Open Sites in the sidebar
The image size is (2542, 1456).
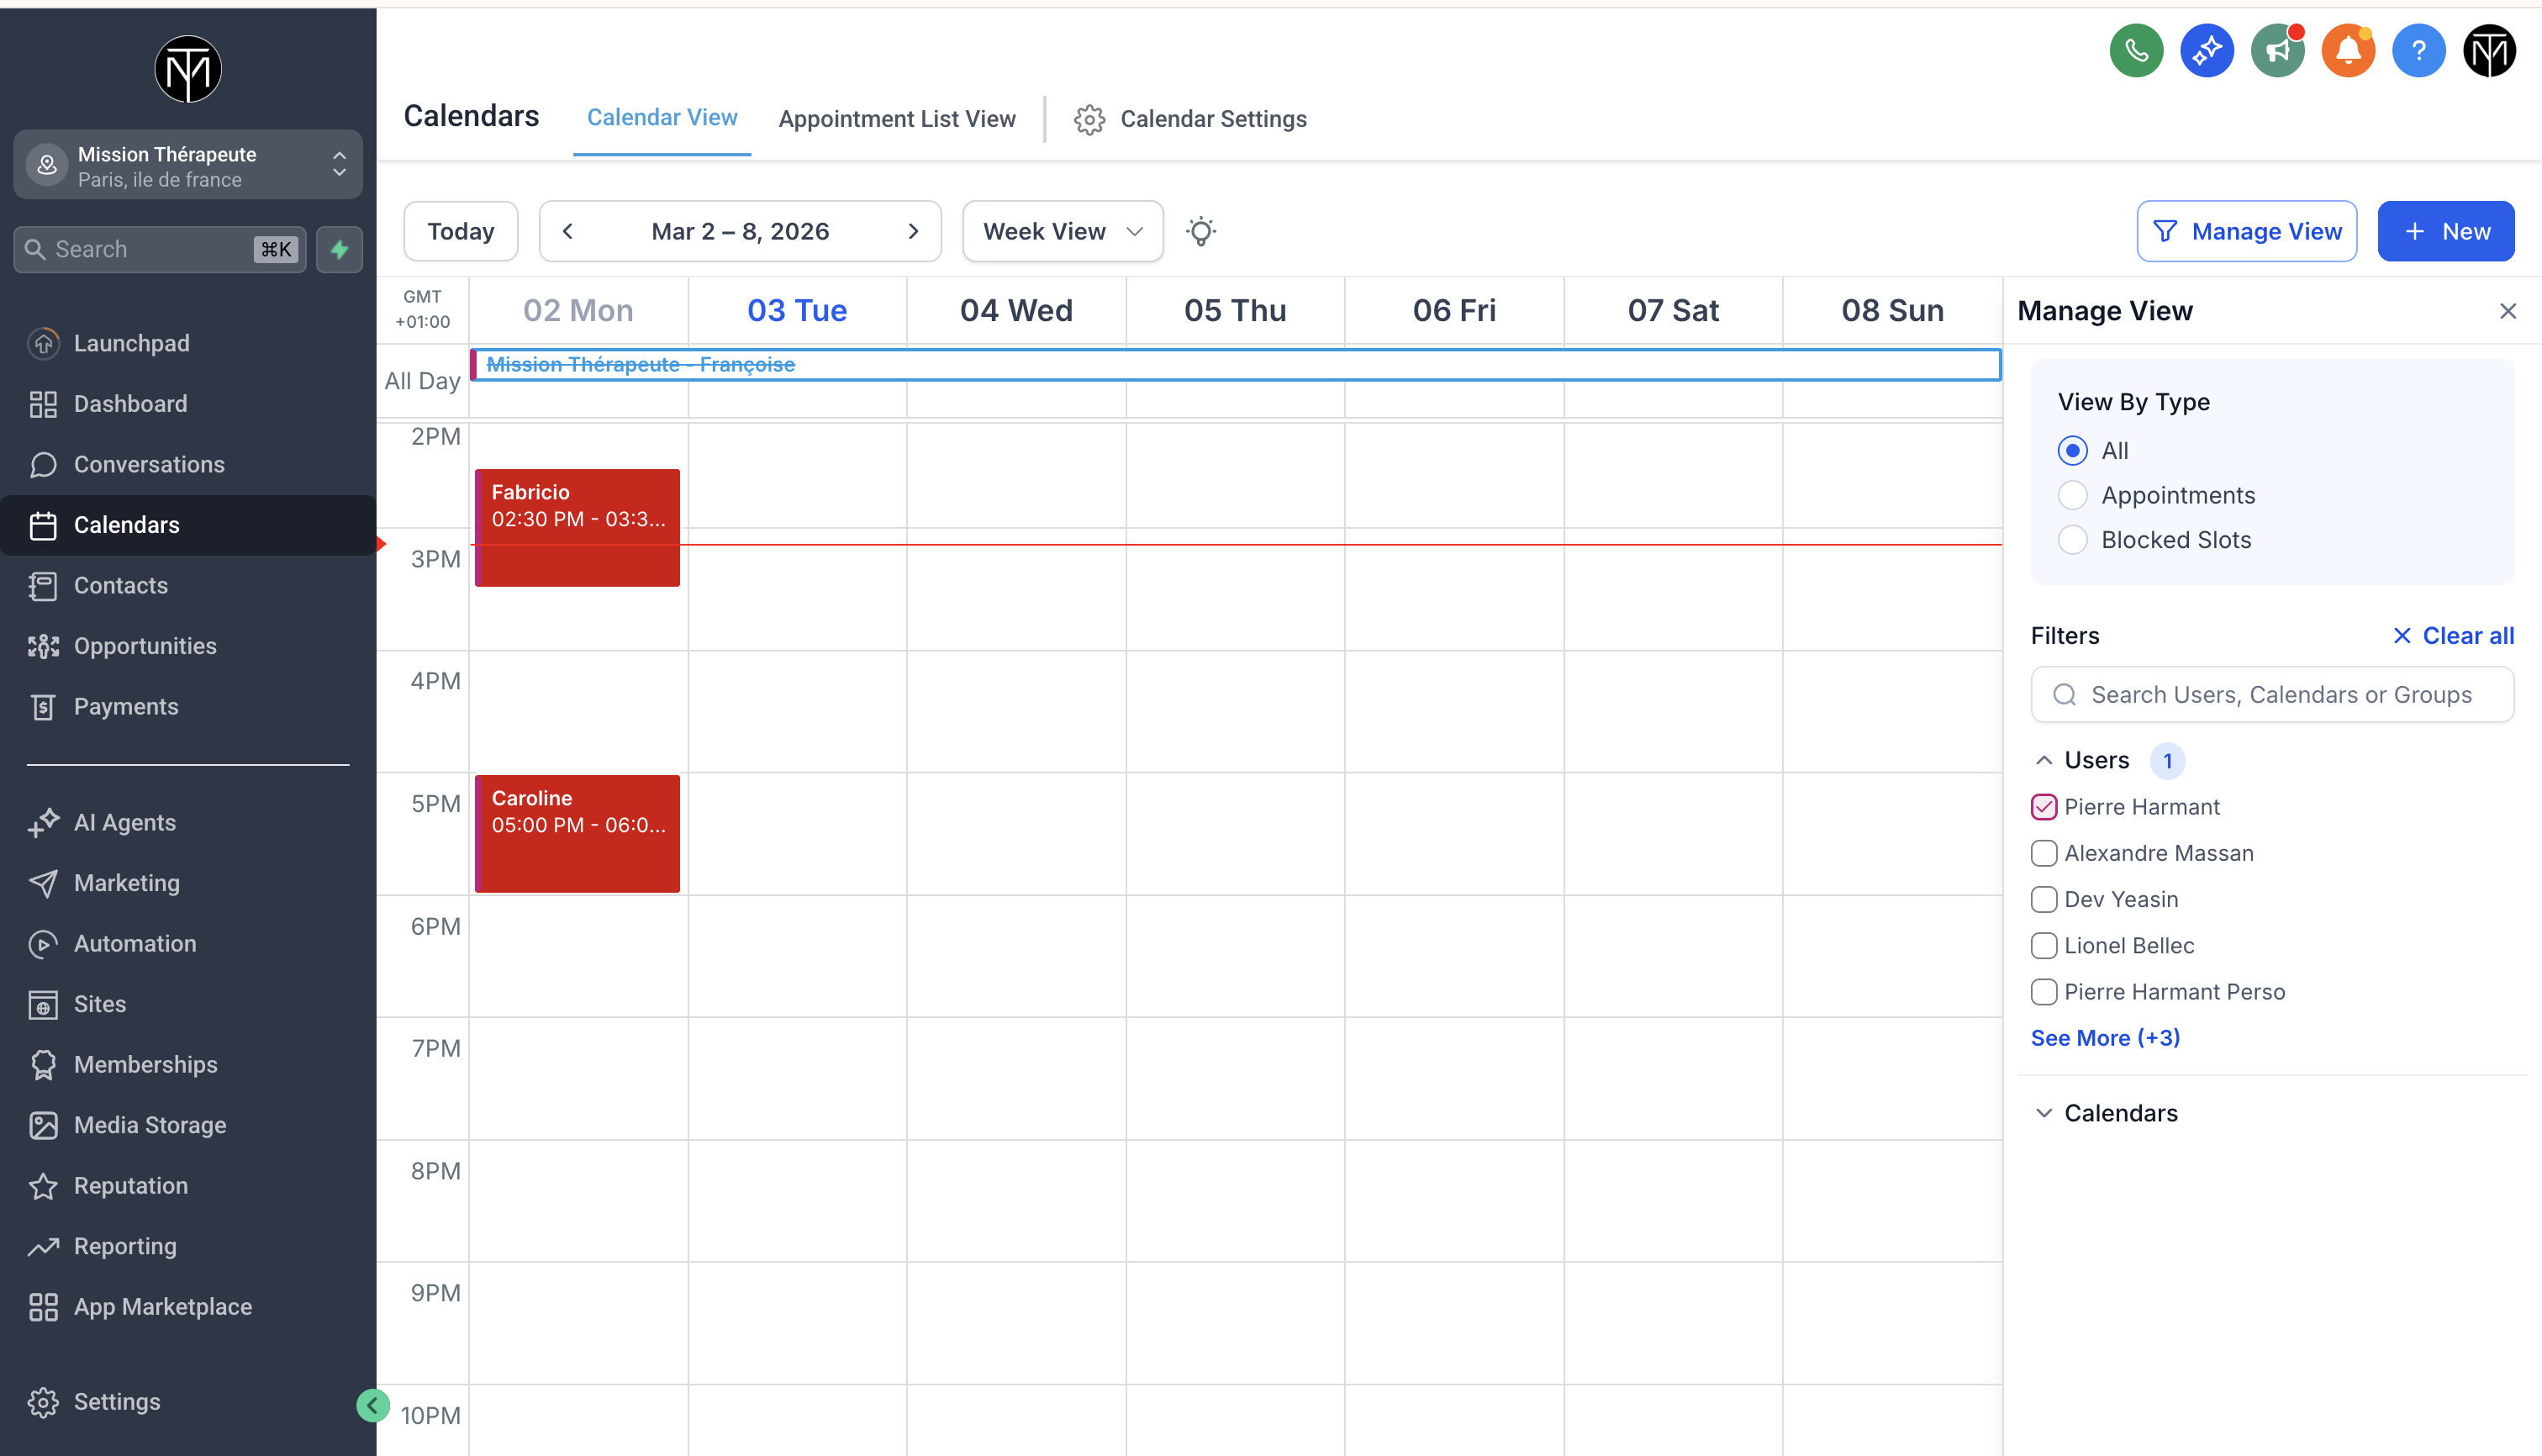[x=188, y=1004]
